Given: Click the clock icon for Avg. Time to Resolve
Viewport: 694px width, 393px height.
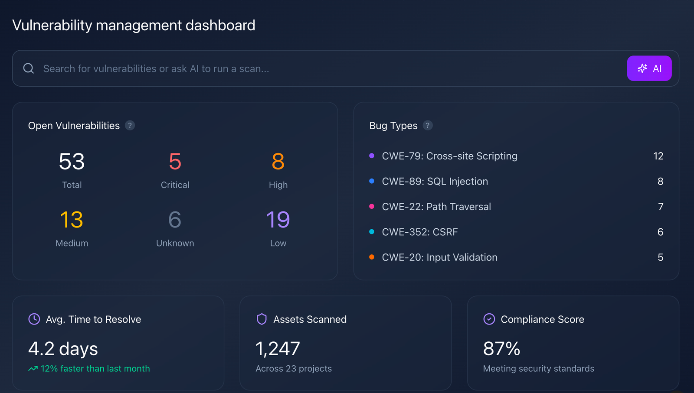Looking at the screenshot, I should coord(34,319).
